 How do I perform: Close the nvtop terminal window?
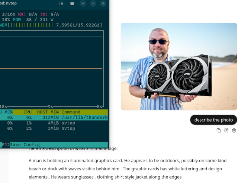[x=103, y=3]
